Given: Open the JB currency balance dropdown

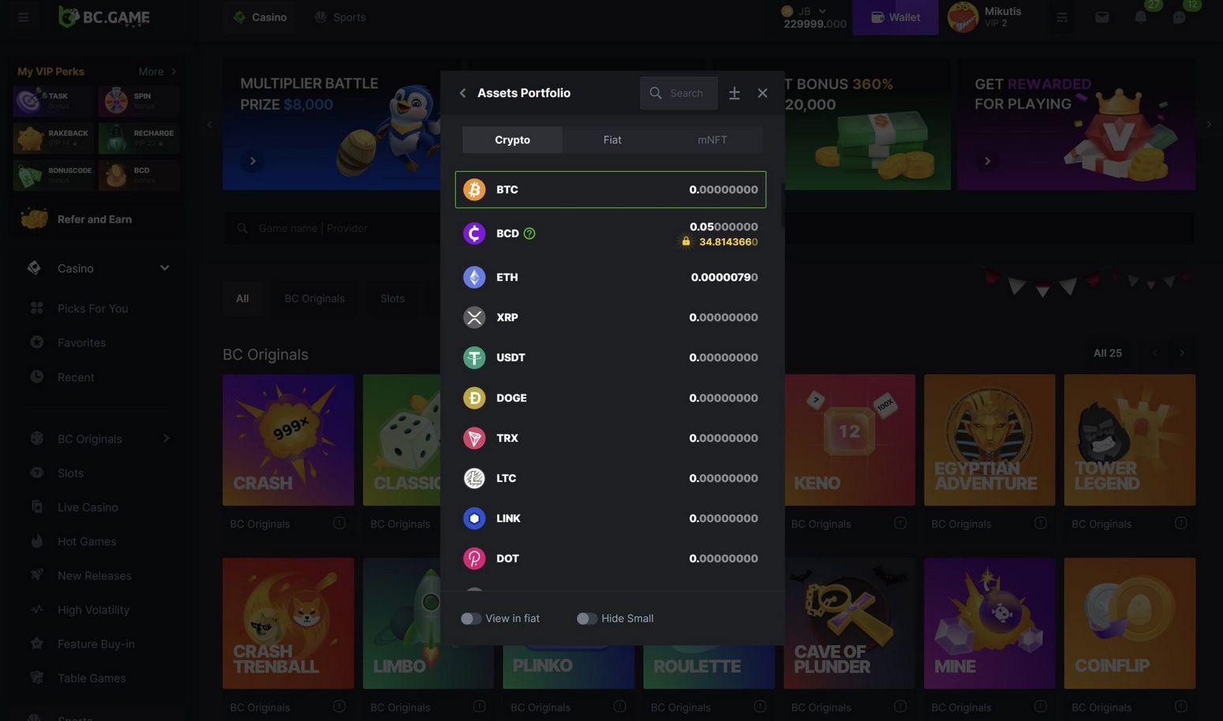Looking at the screenshot, I should click(813, 17).
